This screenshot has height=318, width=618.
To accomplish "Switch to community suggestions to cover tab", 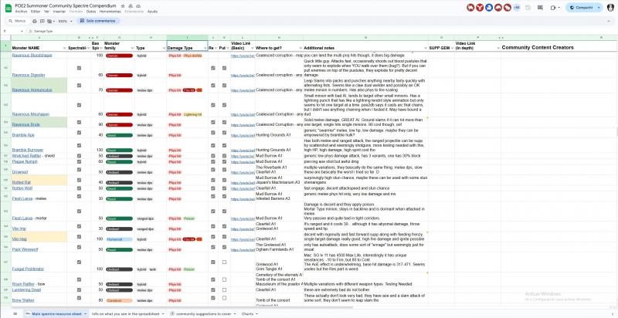I will pos(202,313).
